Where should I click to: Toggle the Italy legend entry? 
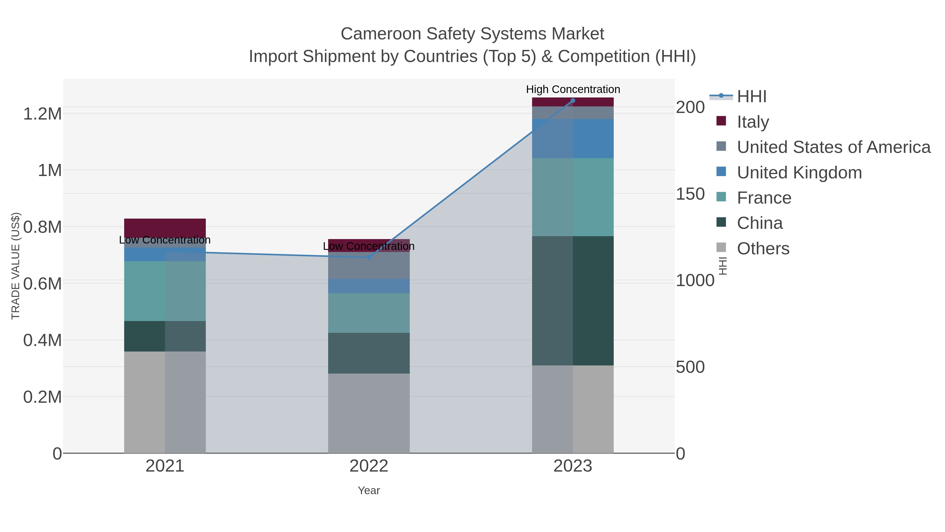click(x=743, y=122)
